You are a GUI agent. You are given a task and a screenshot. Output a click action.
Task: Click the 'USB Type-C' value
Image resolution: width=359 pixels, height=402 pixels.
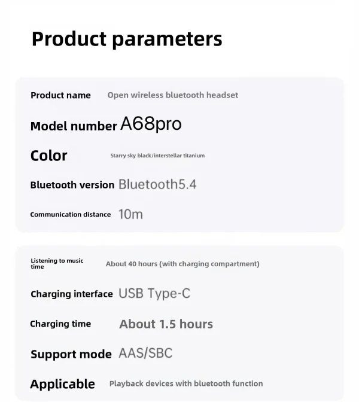[154, 293]
